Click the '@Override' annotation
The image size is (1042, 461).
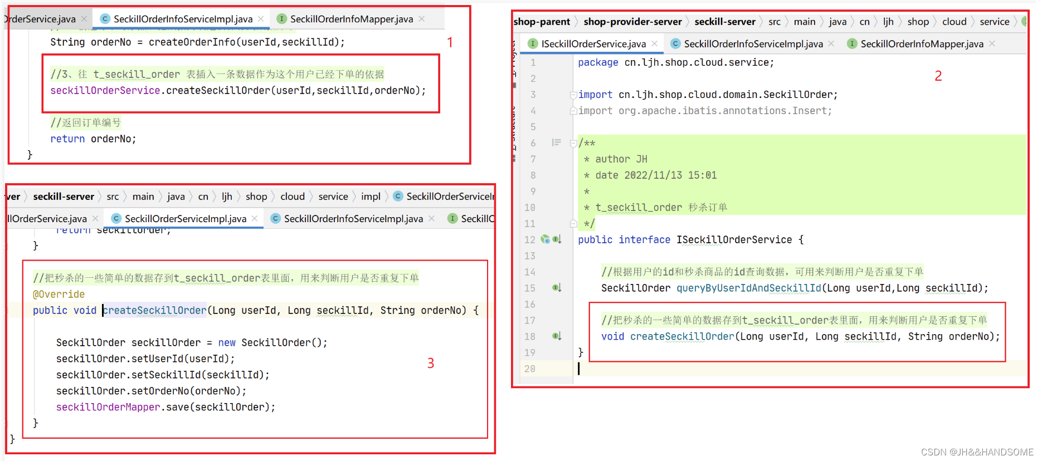59,294
